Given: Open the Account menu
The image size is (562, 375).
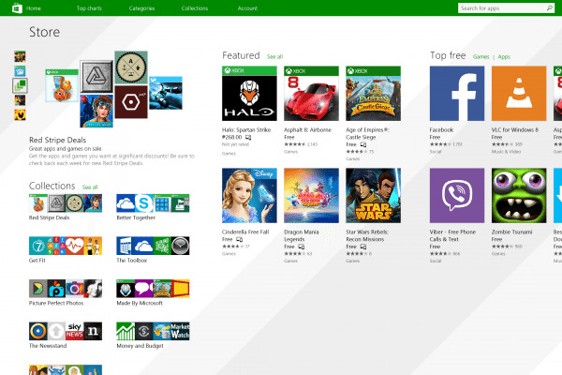Looking at the screenshot, I should [x=247, y=8].
